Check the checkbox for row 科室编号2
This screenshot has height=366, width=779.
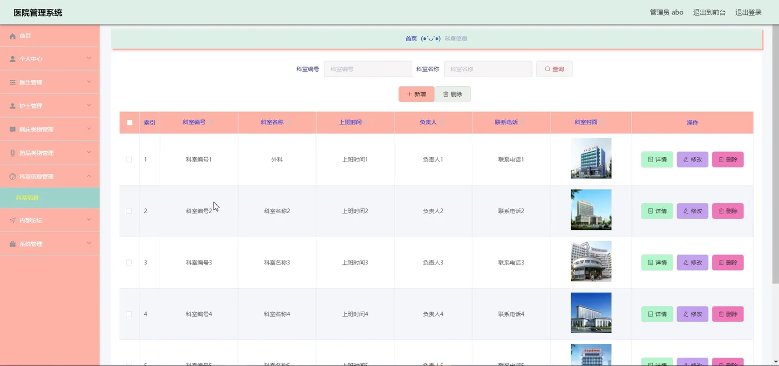point(129,211)
